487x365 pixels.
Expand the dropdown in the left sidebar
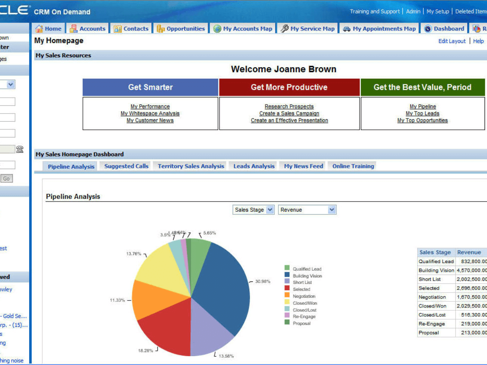(x=11, y=85)
